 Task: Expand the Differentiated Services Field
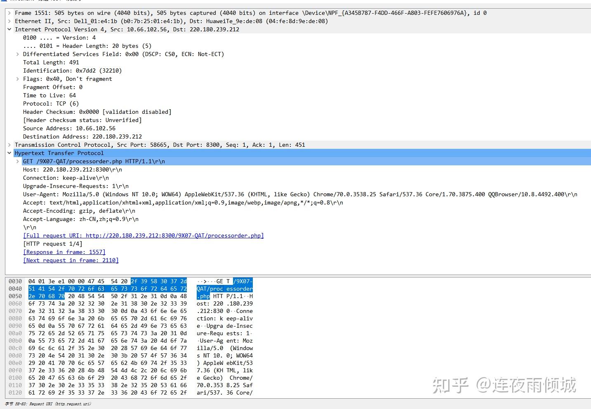pos(17,54)
